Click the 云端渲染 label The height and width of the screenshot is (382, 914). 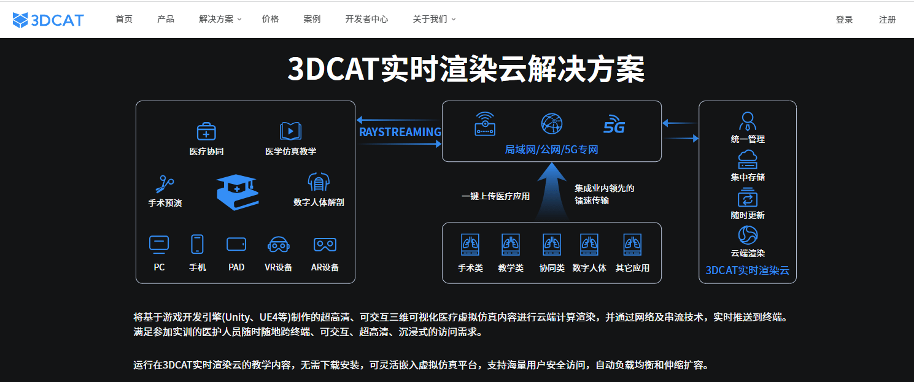748,253
